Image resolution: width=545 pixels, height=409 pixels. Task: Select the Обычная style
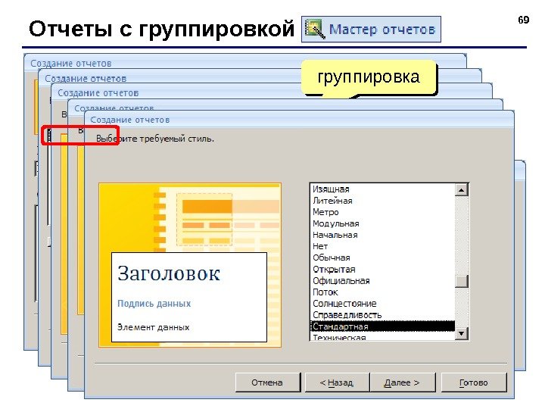tap(382, 258)
